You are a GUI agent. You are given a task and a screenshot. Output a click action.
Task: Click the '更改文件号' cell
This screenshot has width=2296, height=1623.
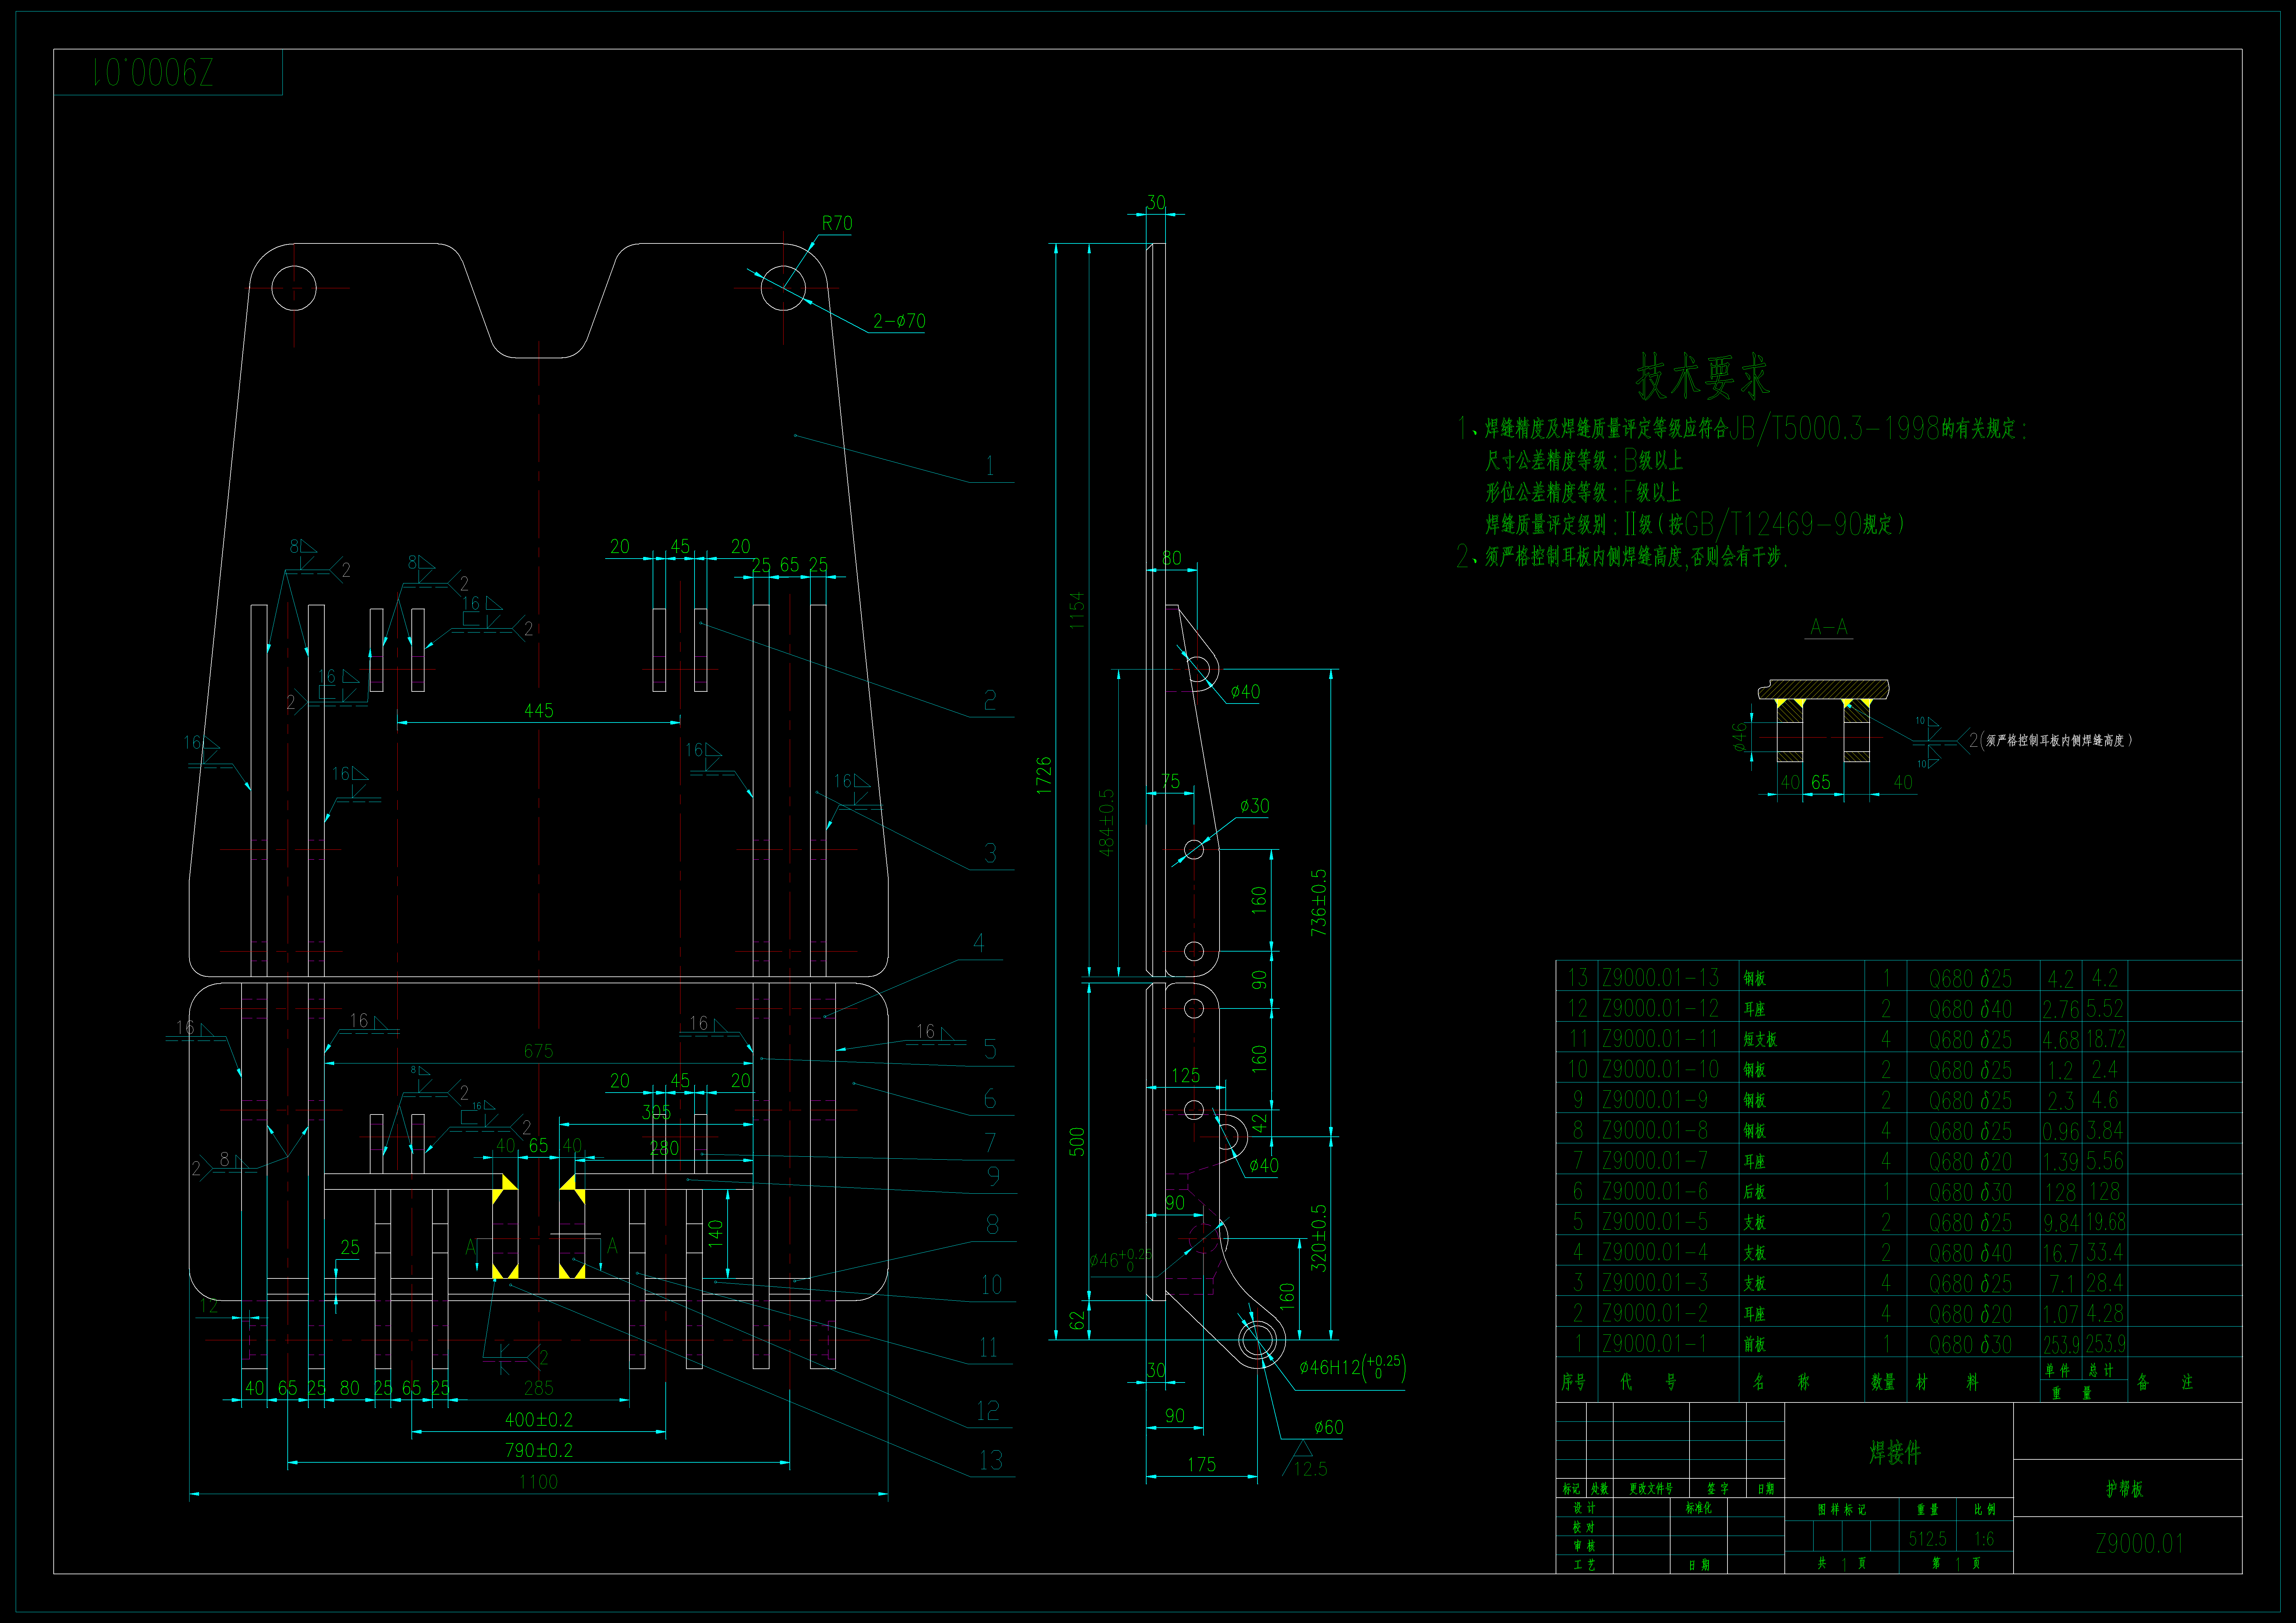[1651, 1489]
